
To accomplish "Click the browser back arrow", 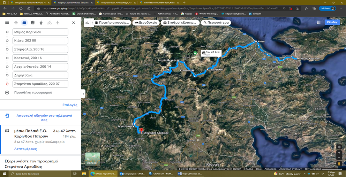I will [5, 8].
